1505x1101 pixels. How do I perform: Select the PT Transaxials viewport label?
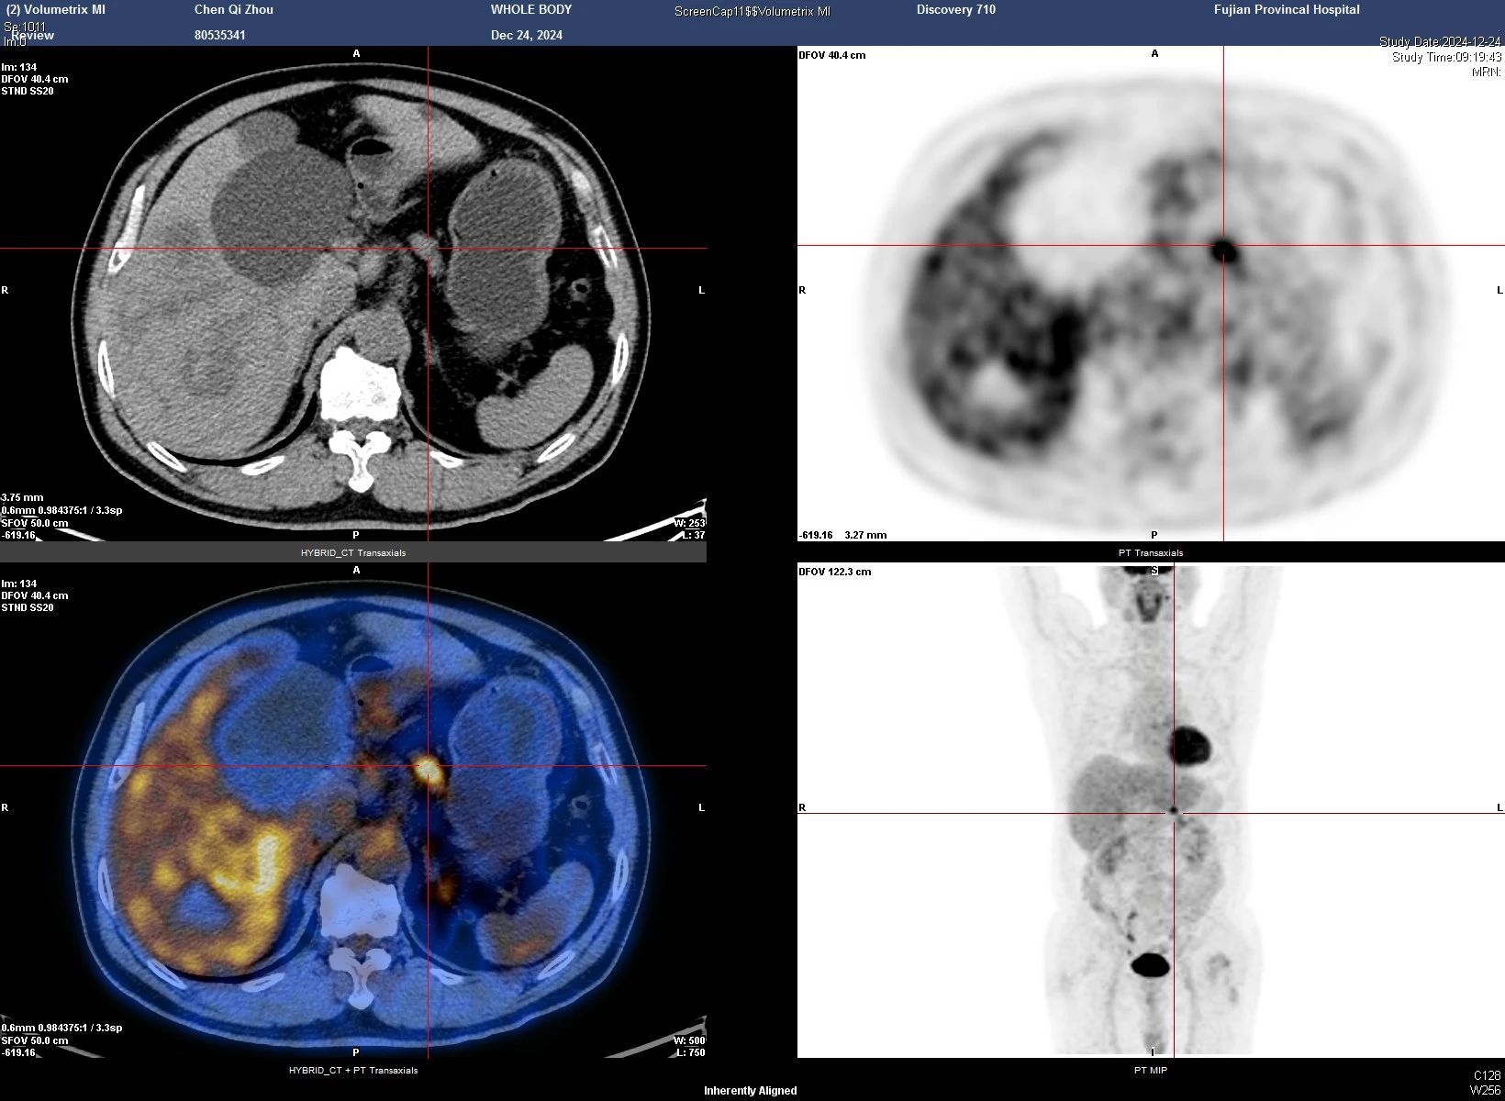[1150, 552]
